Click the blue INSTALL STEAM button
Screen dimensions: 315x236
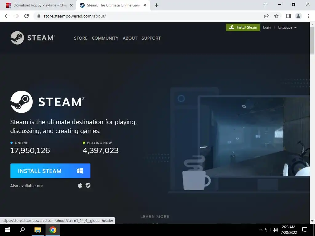[50, 171]
